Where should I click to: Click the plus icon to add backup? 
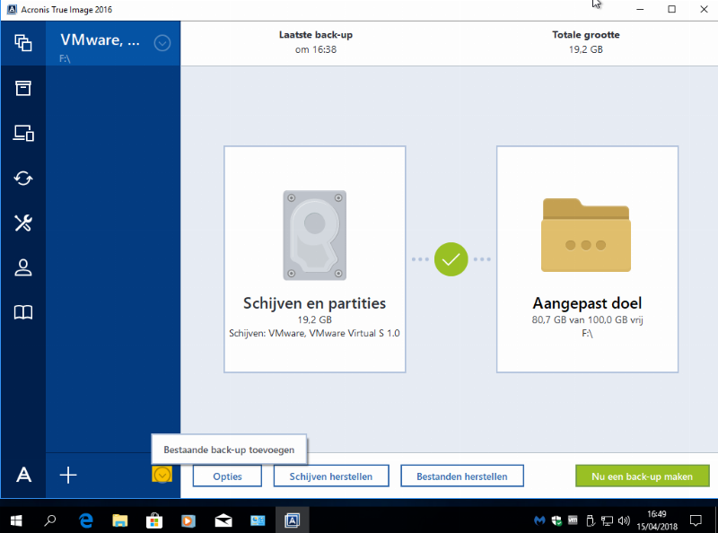click(x=68, y=475)
